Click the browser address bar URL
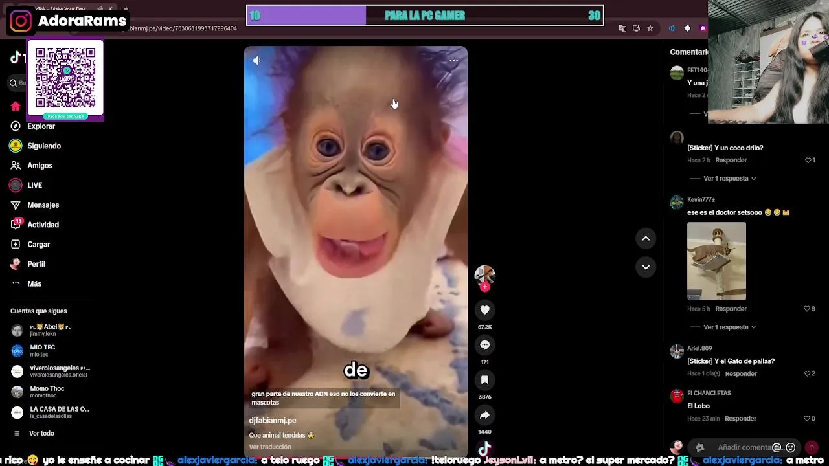 (183, 28)
